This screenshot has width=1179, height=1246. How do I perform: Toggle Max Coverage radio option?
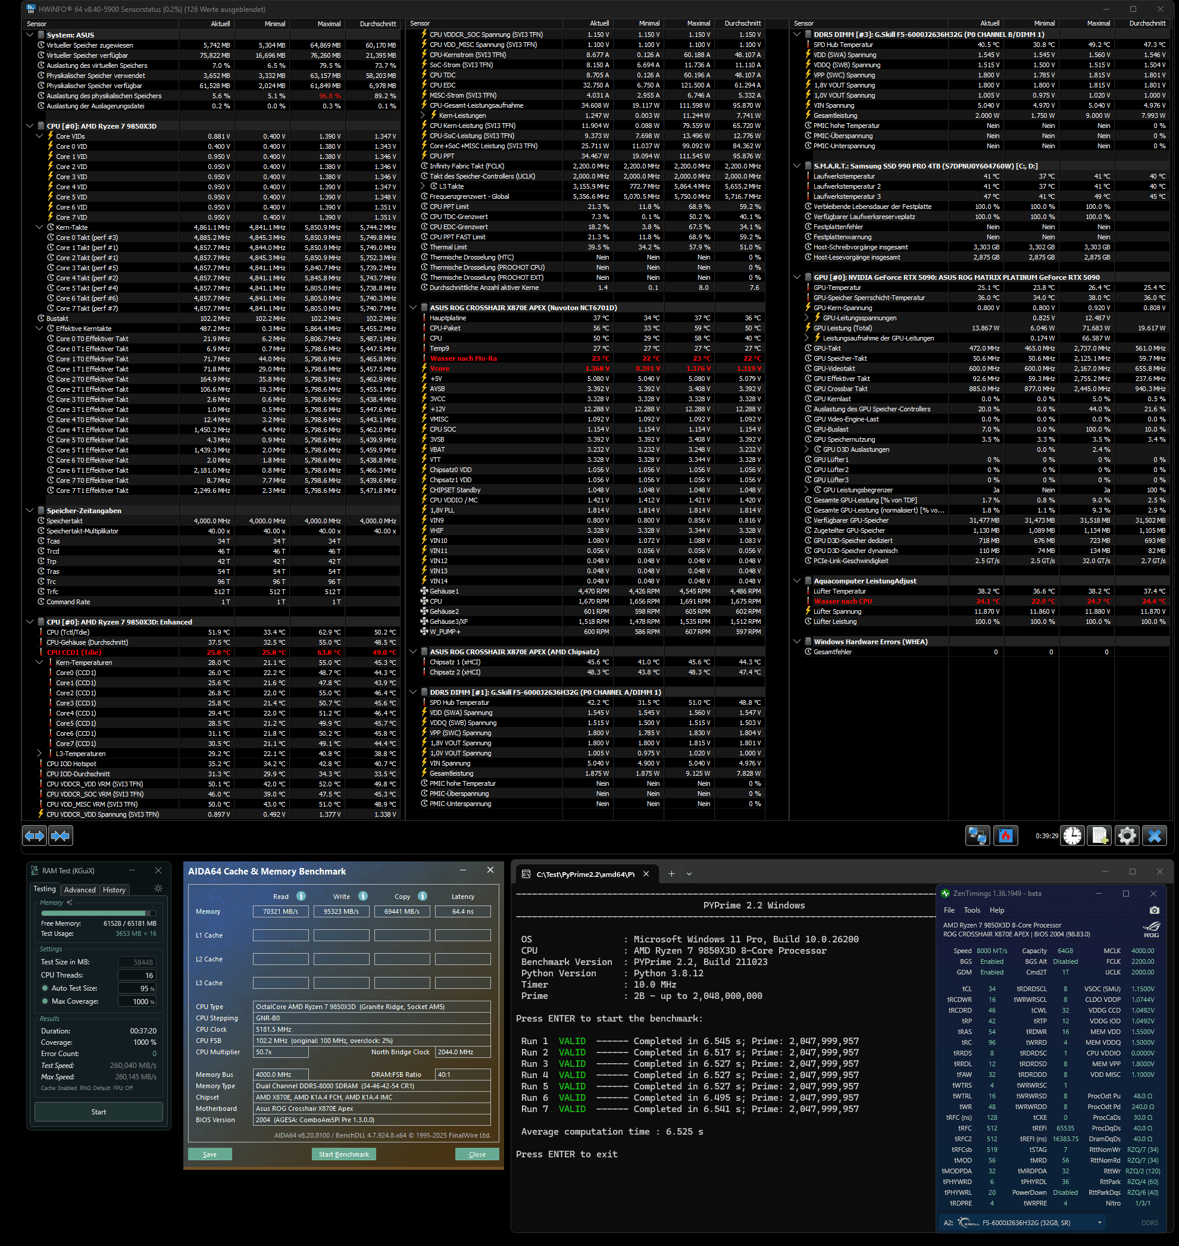(45, 1001)
